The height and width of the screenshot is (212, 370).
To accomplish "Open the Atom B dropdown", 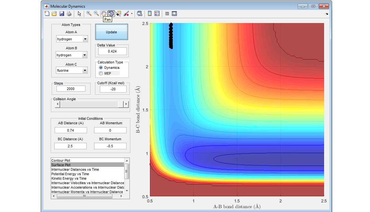I will (84, 55).
